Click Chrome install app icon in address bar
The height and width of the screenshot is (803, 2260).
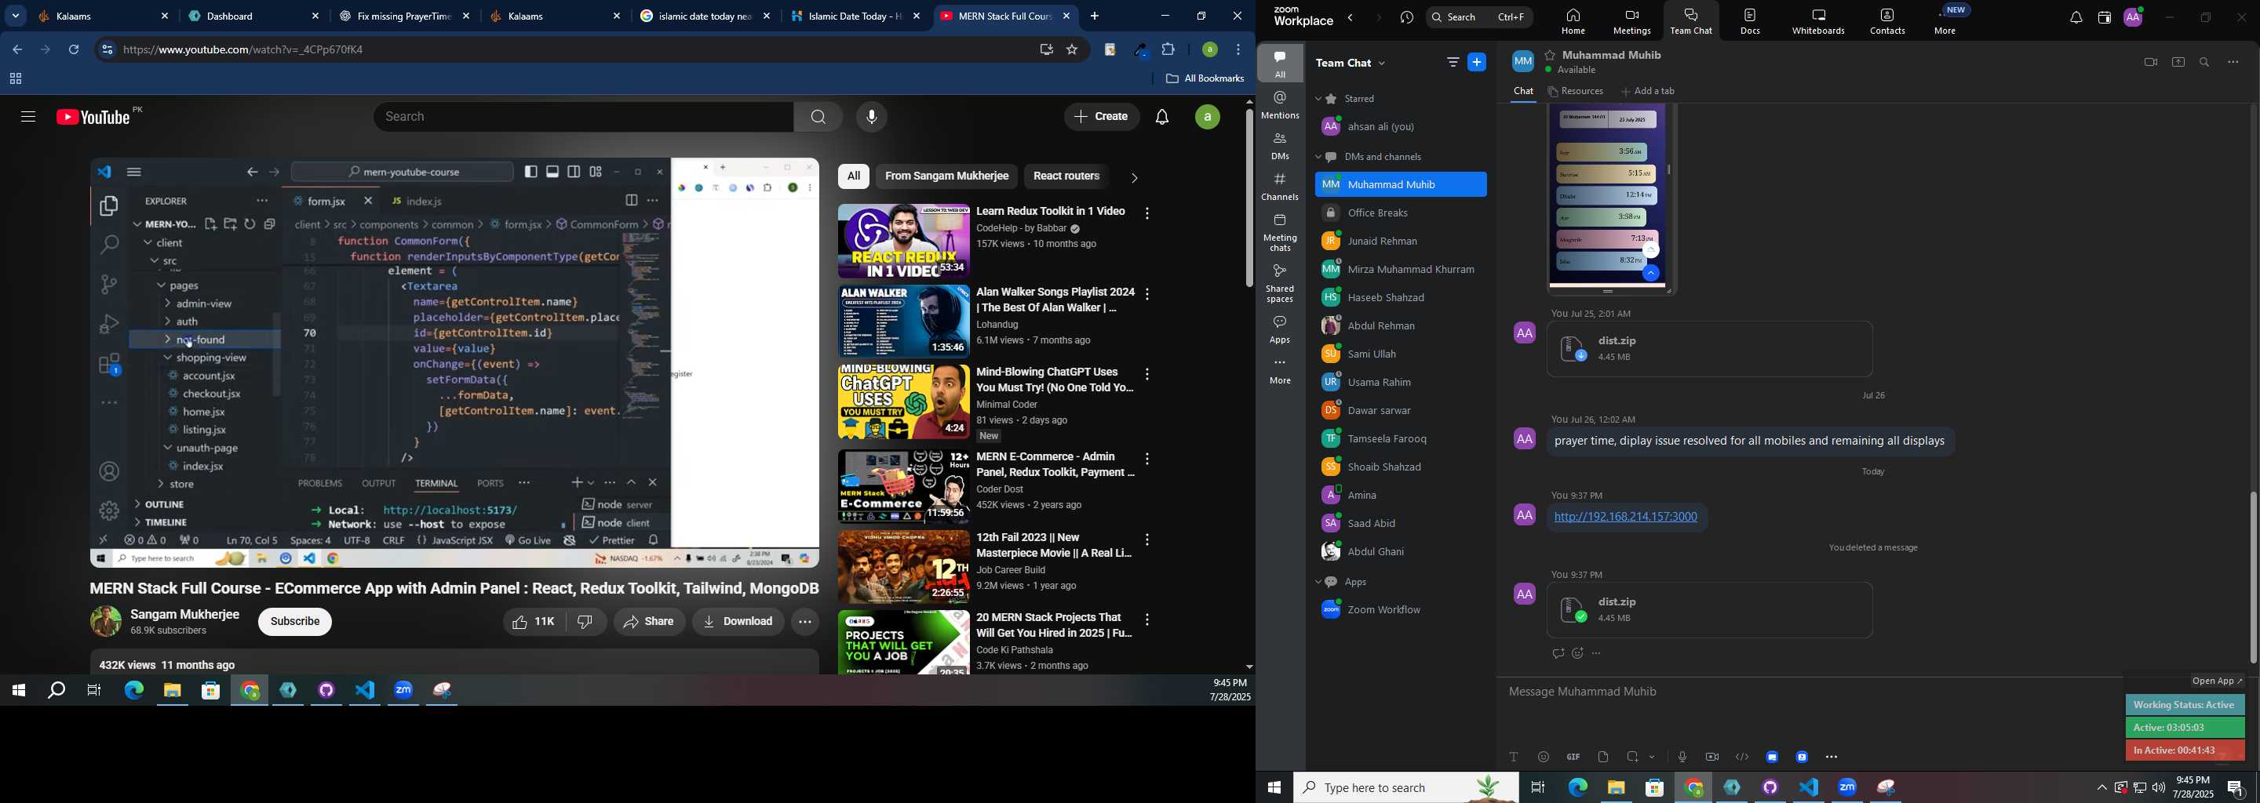[1045, 50]
